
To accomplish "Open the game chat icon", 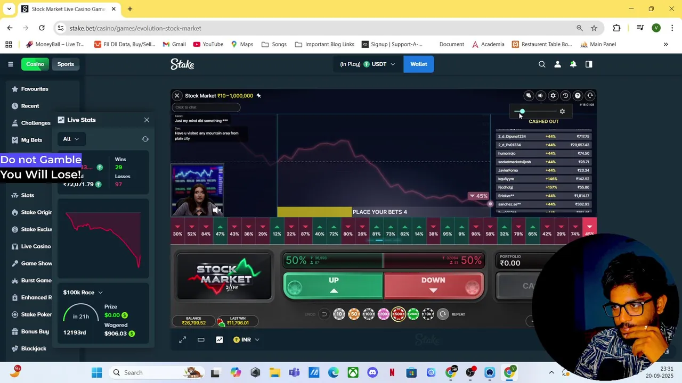I will [x=529, y=96].
